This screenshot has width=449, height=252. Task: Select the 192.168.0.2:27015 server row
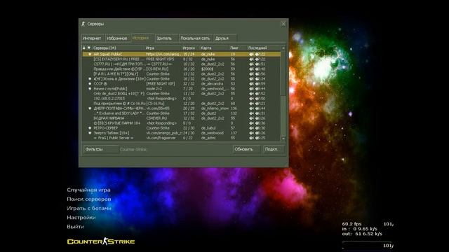181,99
